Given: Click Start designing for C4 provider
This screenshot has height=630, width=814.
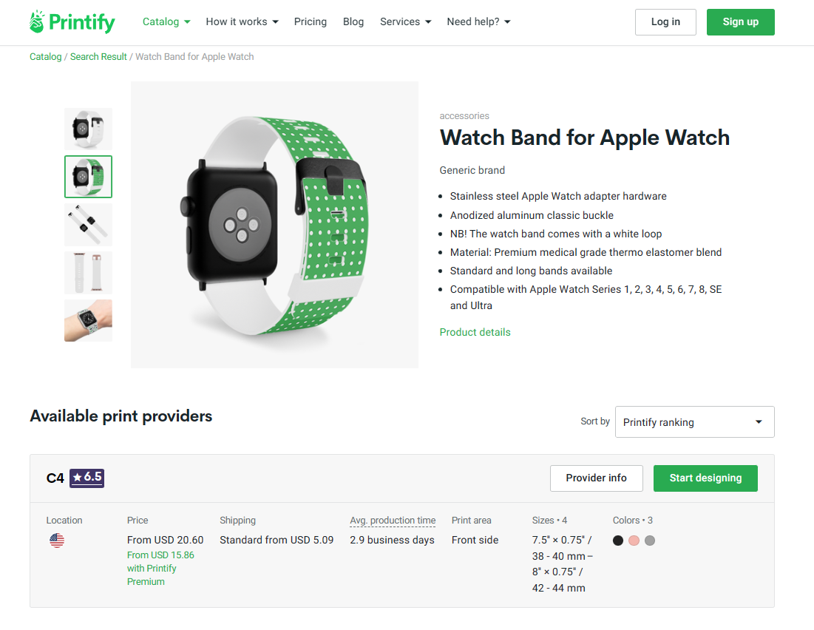Looking at the screenshot, I should point(705,478).
